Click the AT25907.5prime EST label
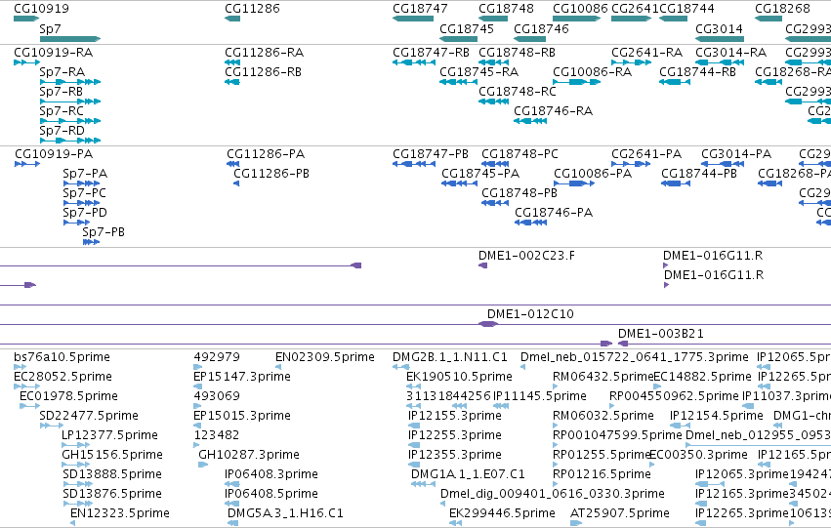Screen dimensions: 831x528 click(620, 513)
